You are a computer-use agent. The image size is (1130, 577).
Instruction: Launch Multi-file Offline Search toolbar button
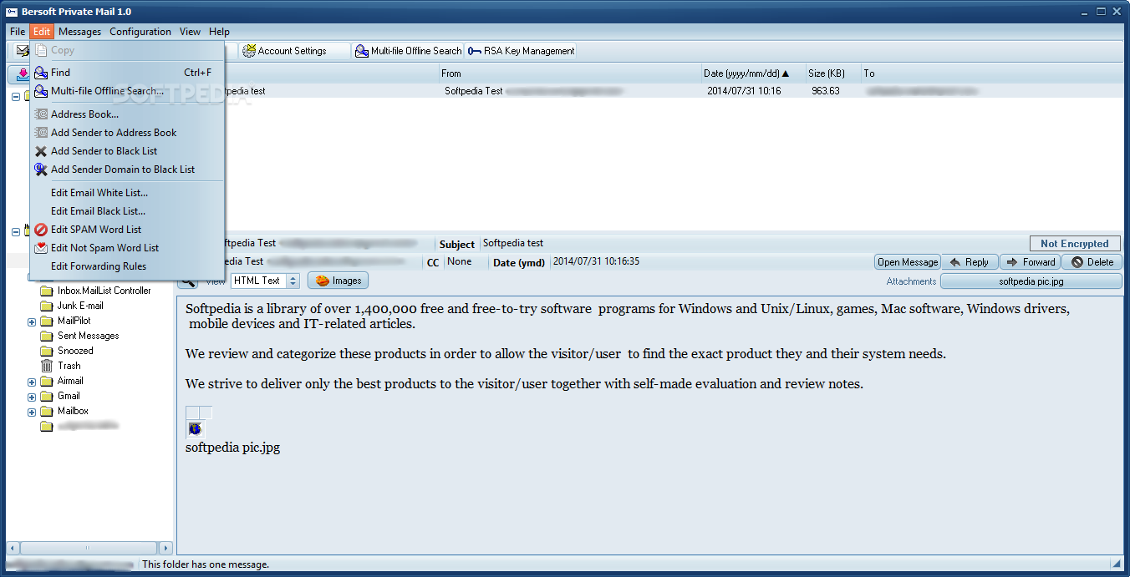(408, 51)
